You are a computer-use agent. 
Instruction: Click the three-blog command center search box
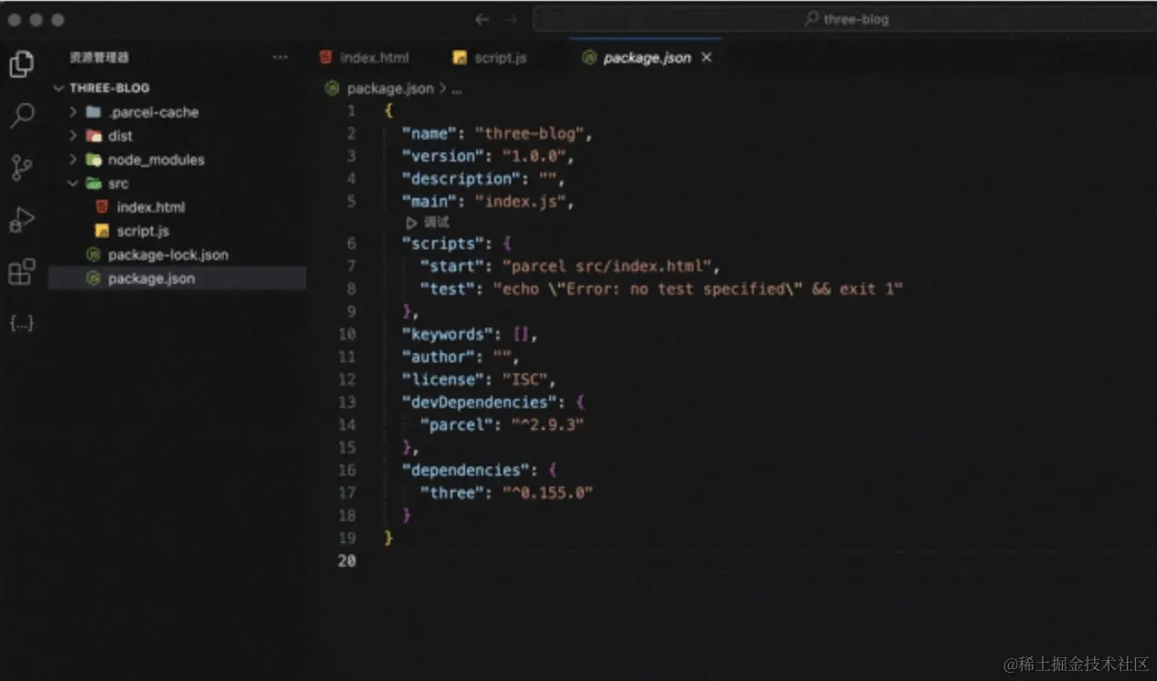[844, 19]
